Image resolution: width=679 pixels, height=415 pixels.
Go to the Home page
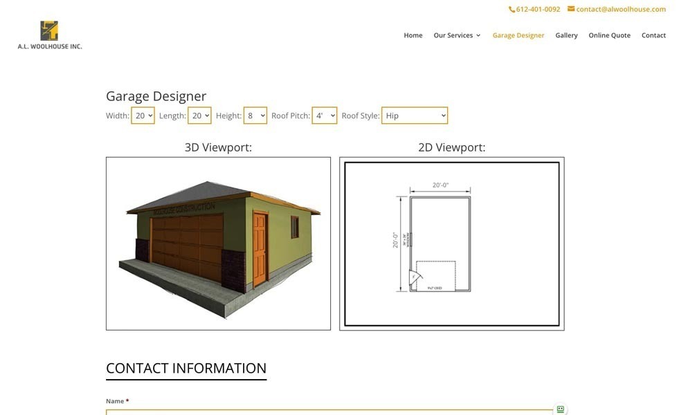point(413,35)
